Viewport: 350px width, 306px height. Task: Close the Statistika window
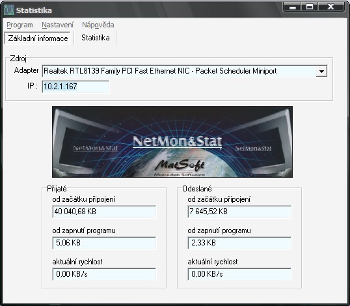click(x=330, y=7)
